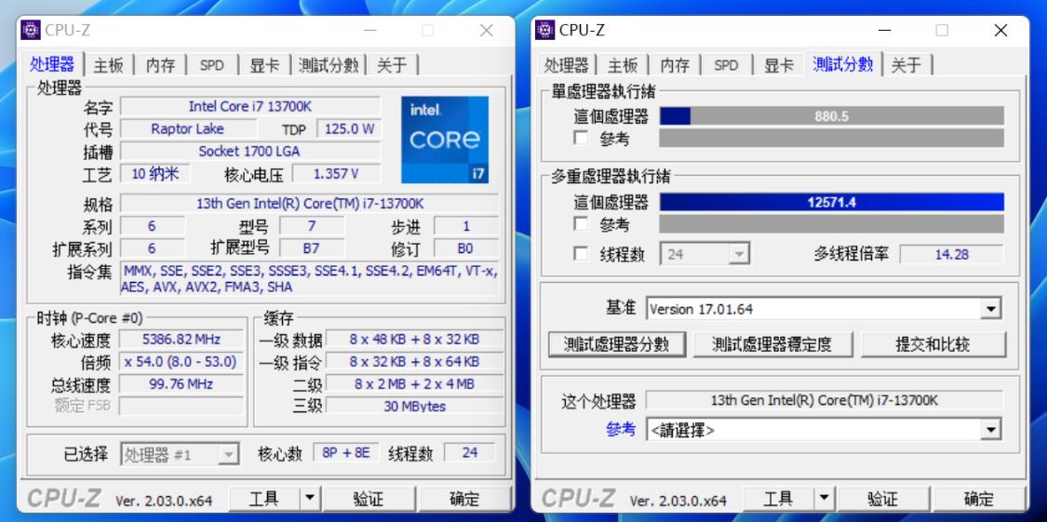Click the 名字 field Intel Core i7 13700K
This screenshot has width=1047, height=522.
[x=250, y=106]
